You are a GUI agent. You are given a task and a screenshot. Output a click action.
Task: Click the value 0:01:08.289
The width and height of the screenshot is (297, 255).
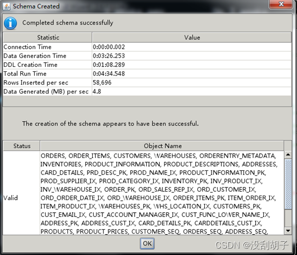coord(109,65)
